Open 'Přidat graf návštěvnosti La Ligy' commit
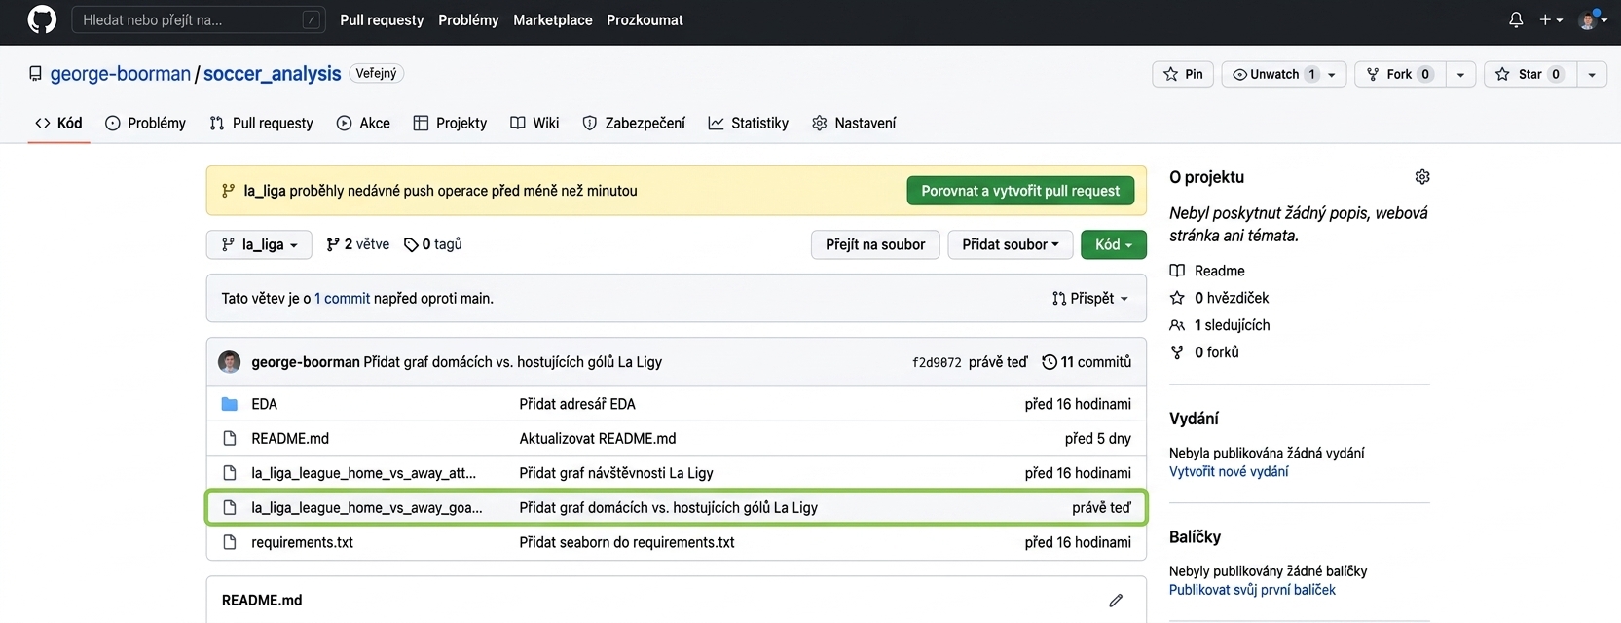This screenshot has width=1621, height=623. pos(616,473)
